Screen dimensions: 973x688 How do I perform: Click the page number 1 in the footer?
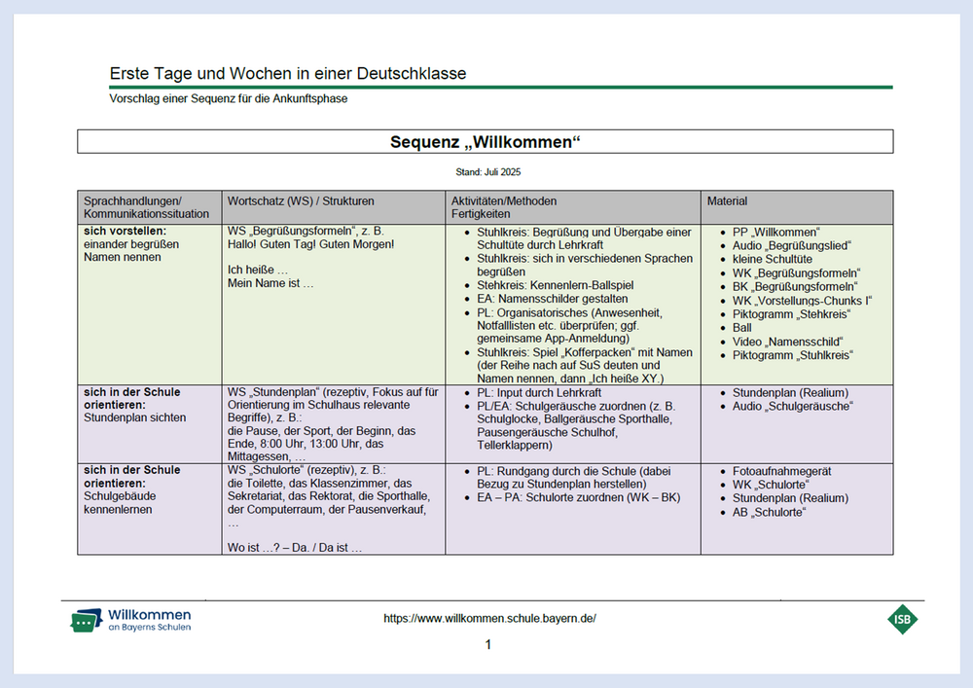click(x=488, y=645)
